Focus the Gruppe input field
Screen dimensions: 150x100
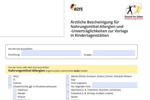pos(114,53)
